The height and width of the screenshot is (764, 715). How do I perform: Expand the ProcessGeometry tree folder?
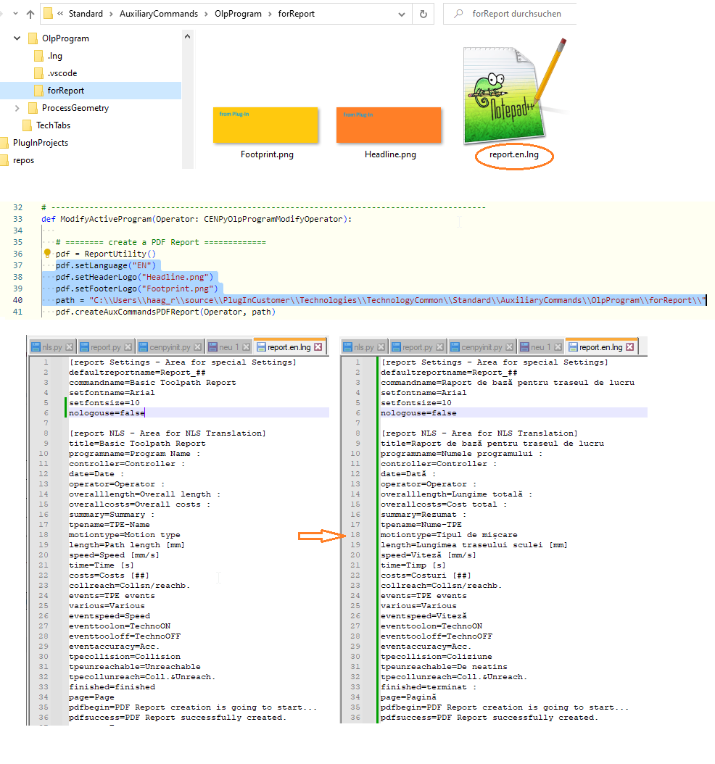click(x=17, y=108)
